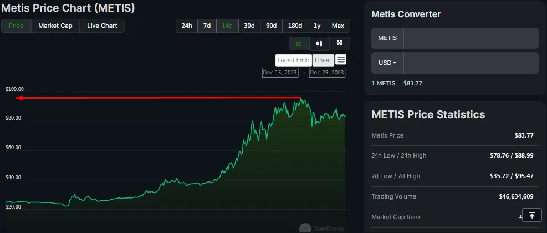547x233 pixels.
Task: Switch to the candlestick chart icon
Action: click(x=319, y=44)
